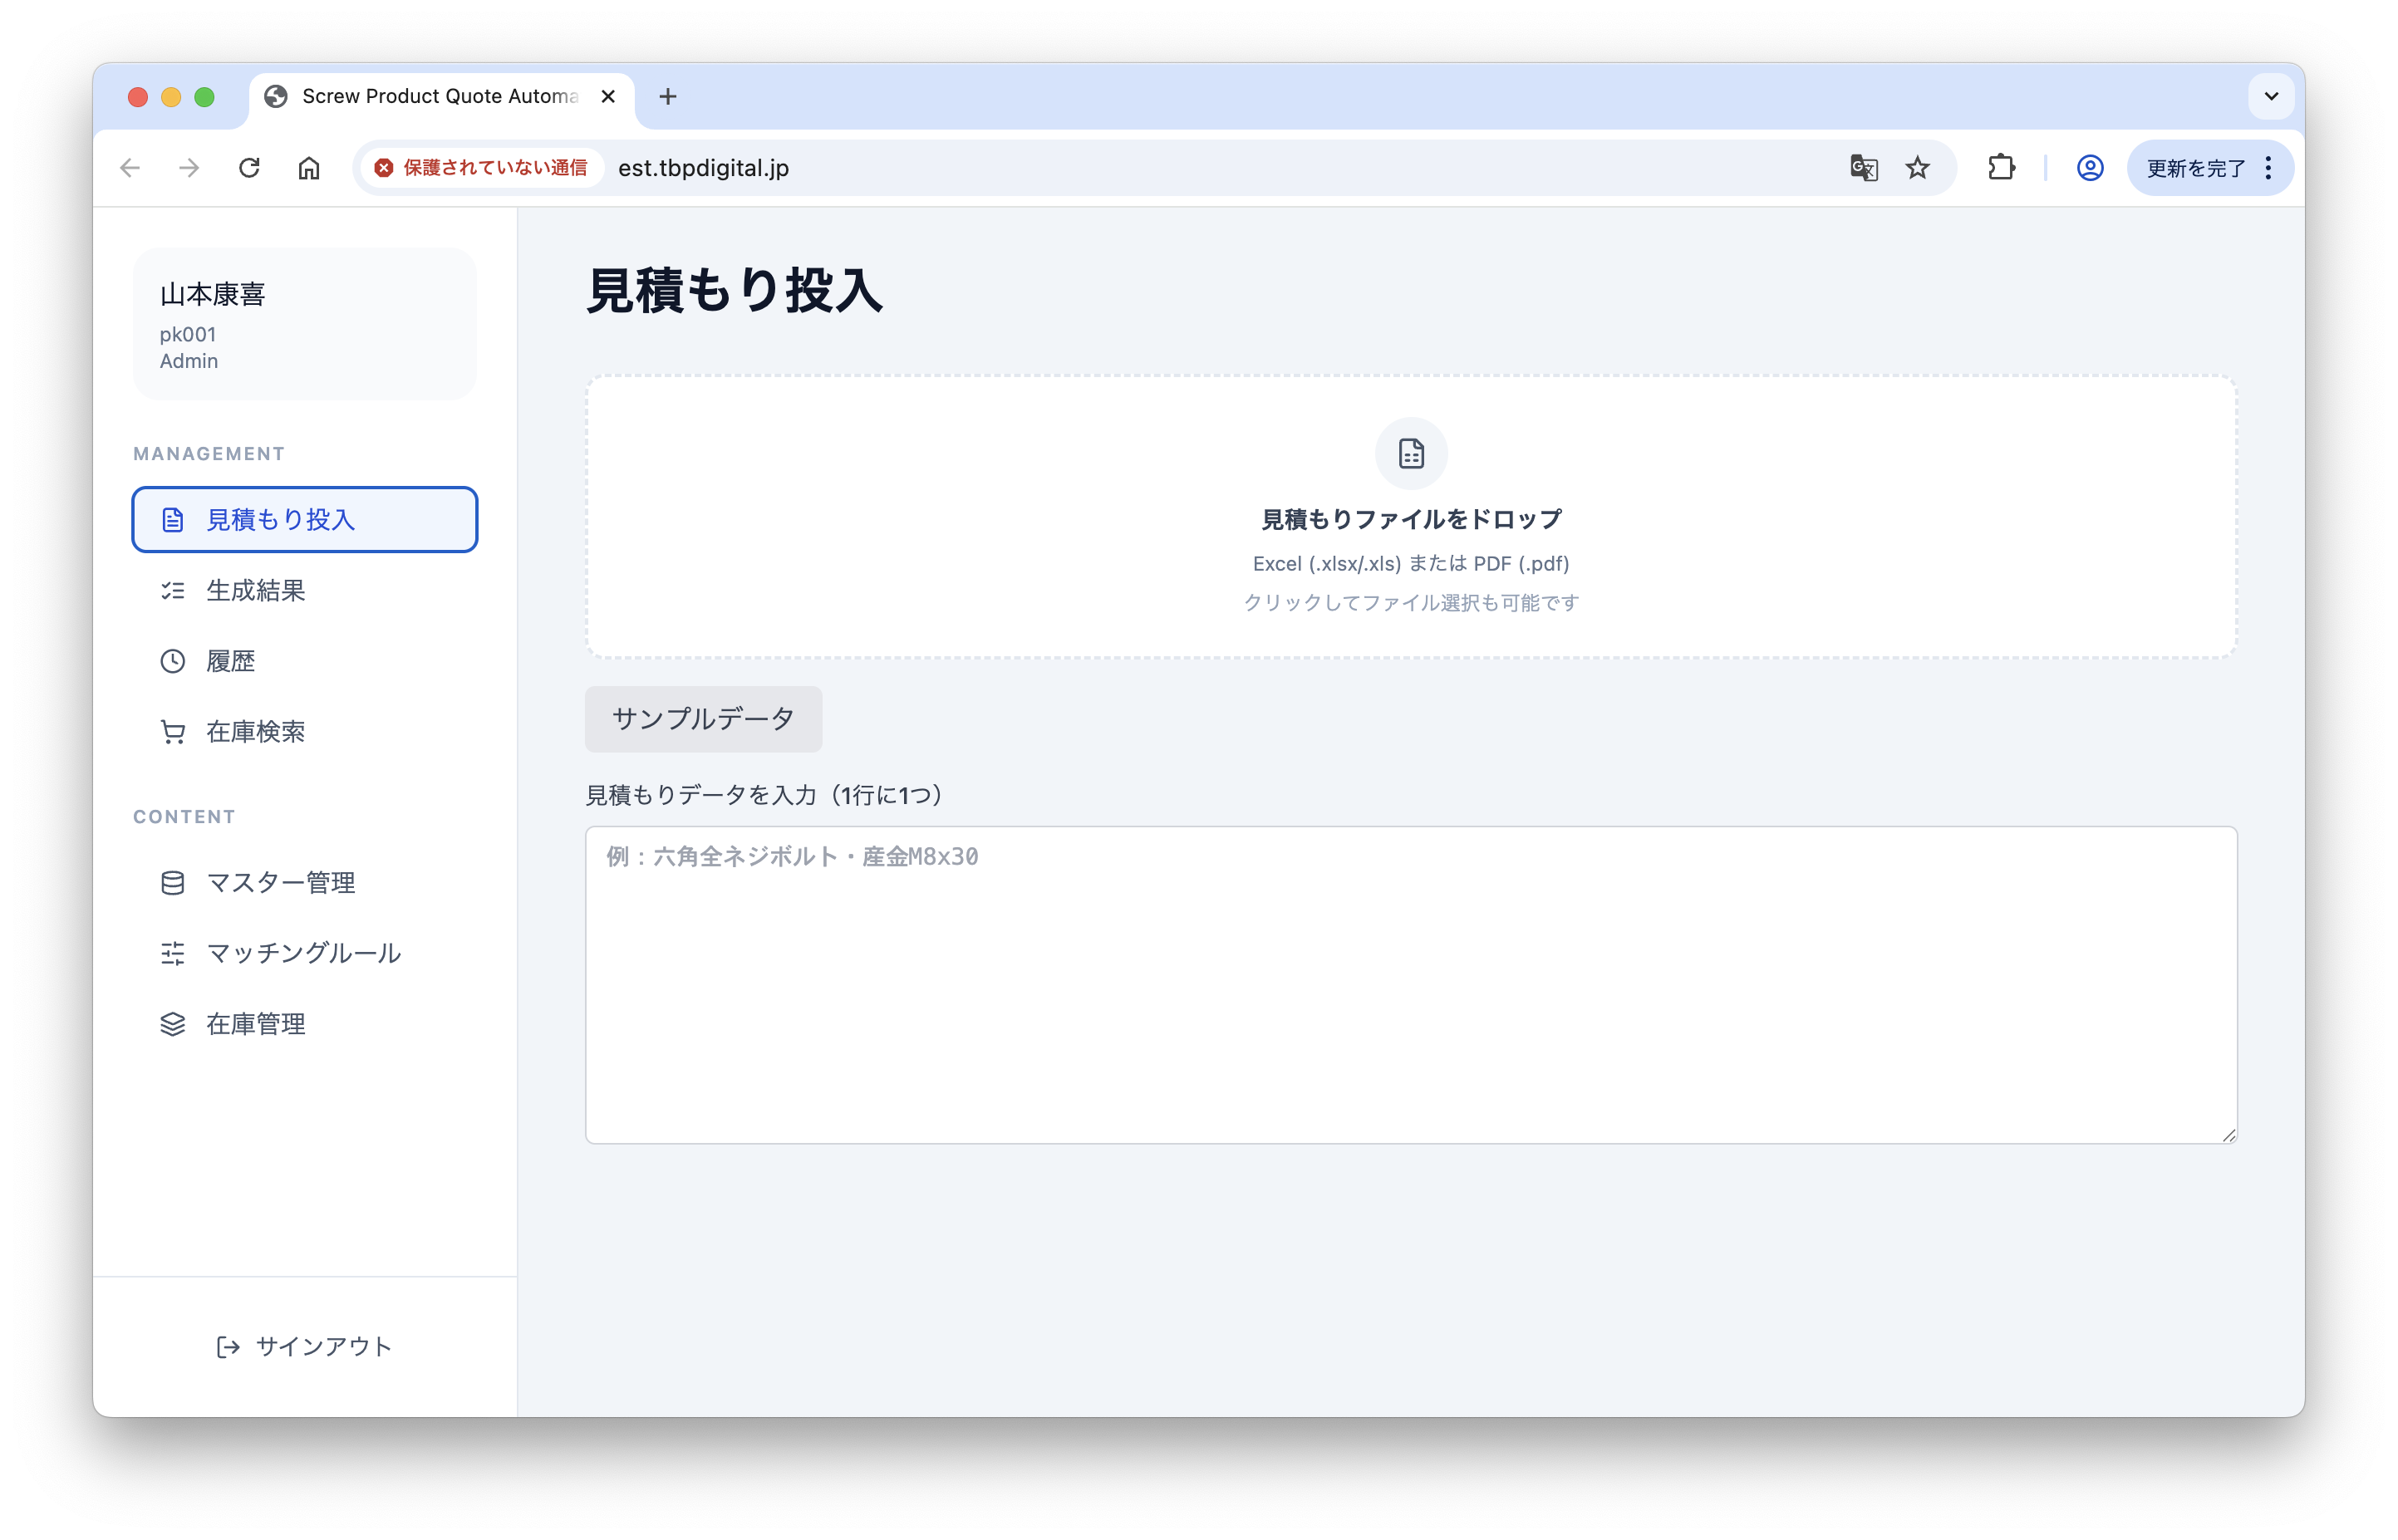Viewport: 2398px width, 1540px height.
Task: Open 在庫検索 via the shopping cart icon
Action: coord(173,731)
